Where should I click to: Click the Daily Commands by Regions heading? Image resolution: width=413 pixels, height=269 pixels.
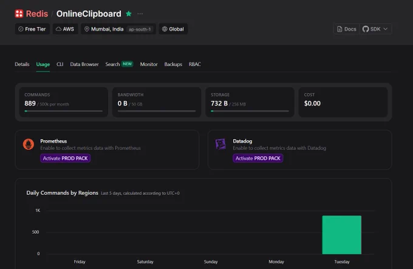point(62,193)
